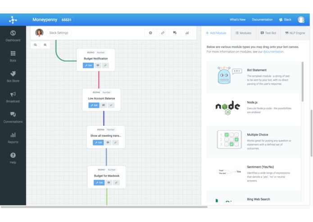Open Reports in the sidebar
This screenshot has width=313, height=222.
[13, 138]
